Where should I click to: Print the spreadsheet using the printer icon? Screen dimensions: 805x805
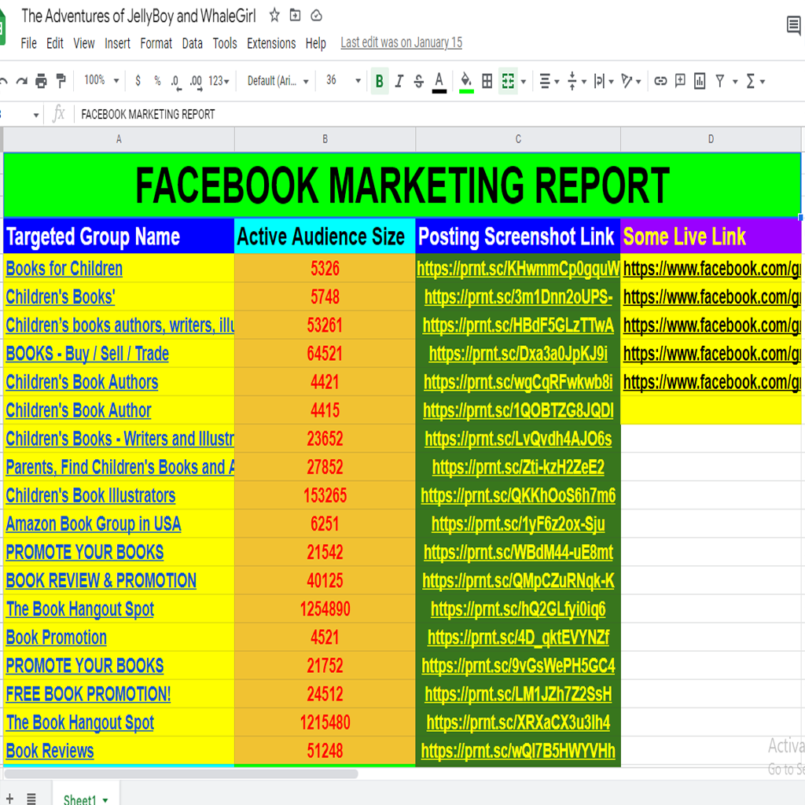coord(41,81)
